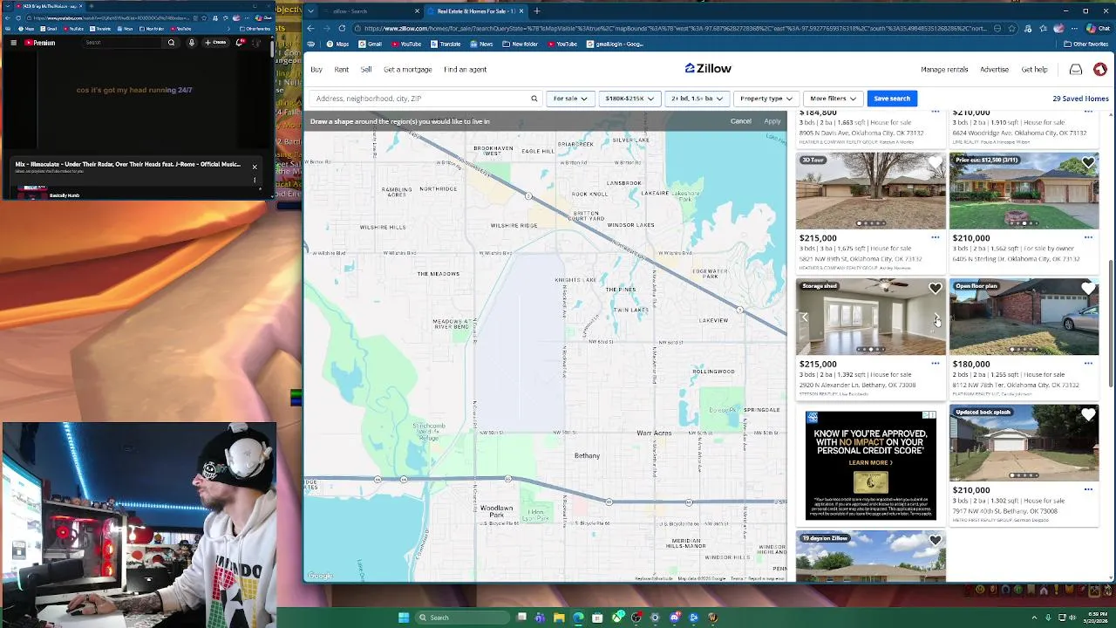Open the Rent menu on Zillow

[342, 69]
